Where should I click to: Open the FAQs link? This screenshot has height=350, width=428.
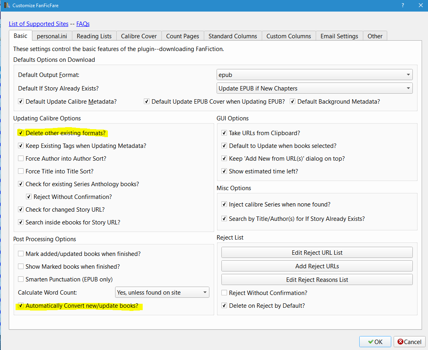pyautogui.click(x=83, y=24)
